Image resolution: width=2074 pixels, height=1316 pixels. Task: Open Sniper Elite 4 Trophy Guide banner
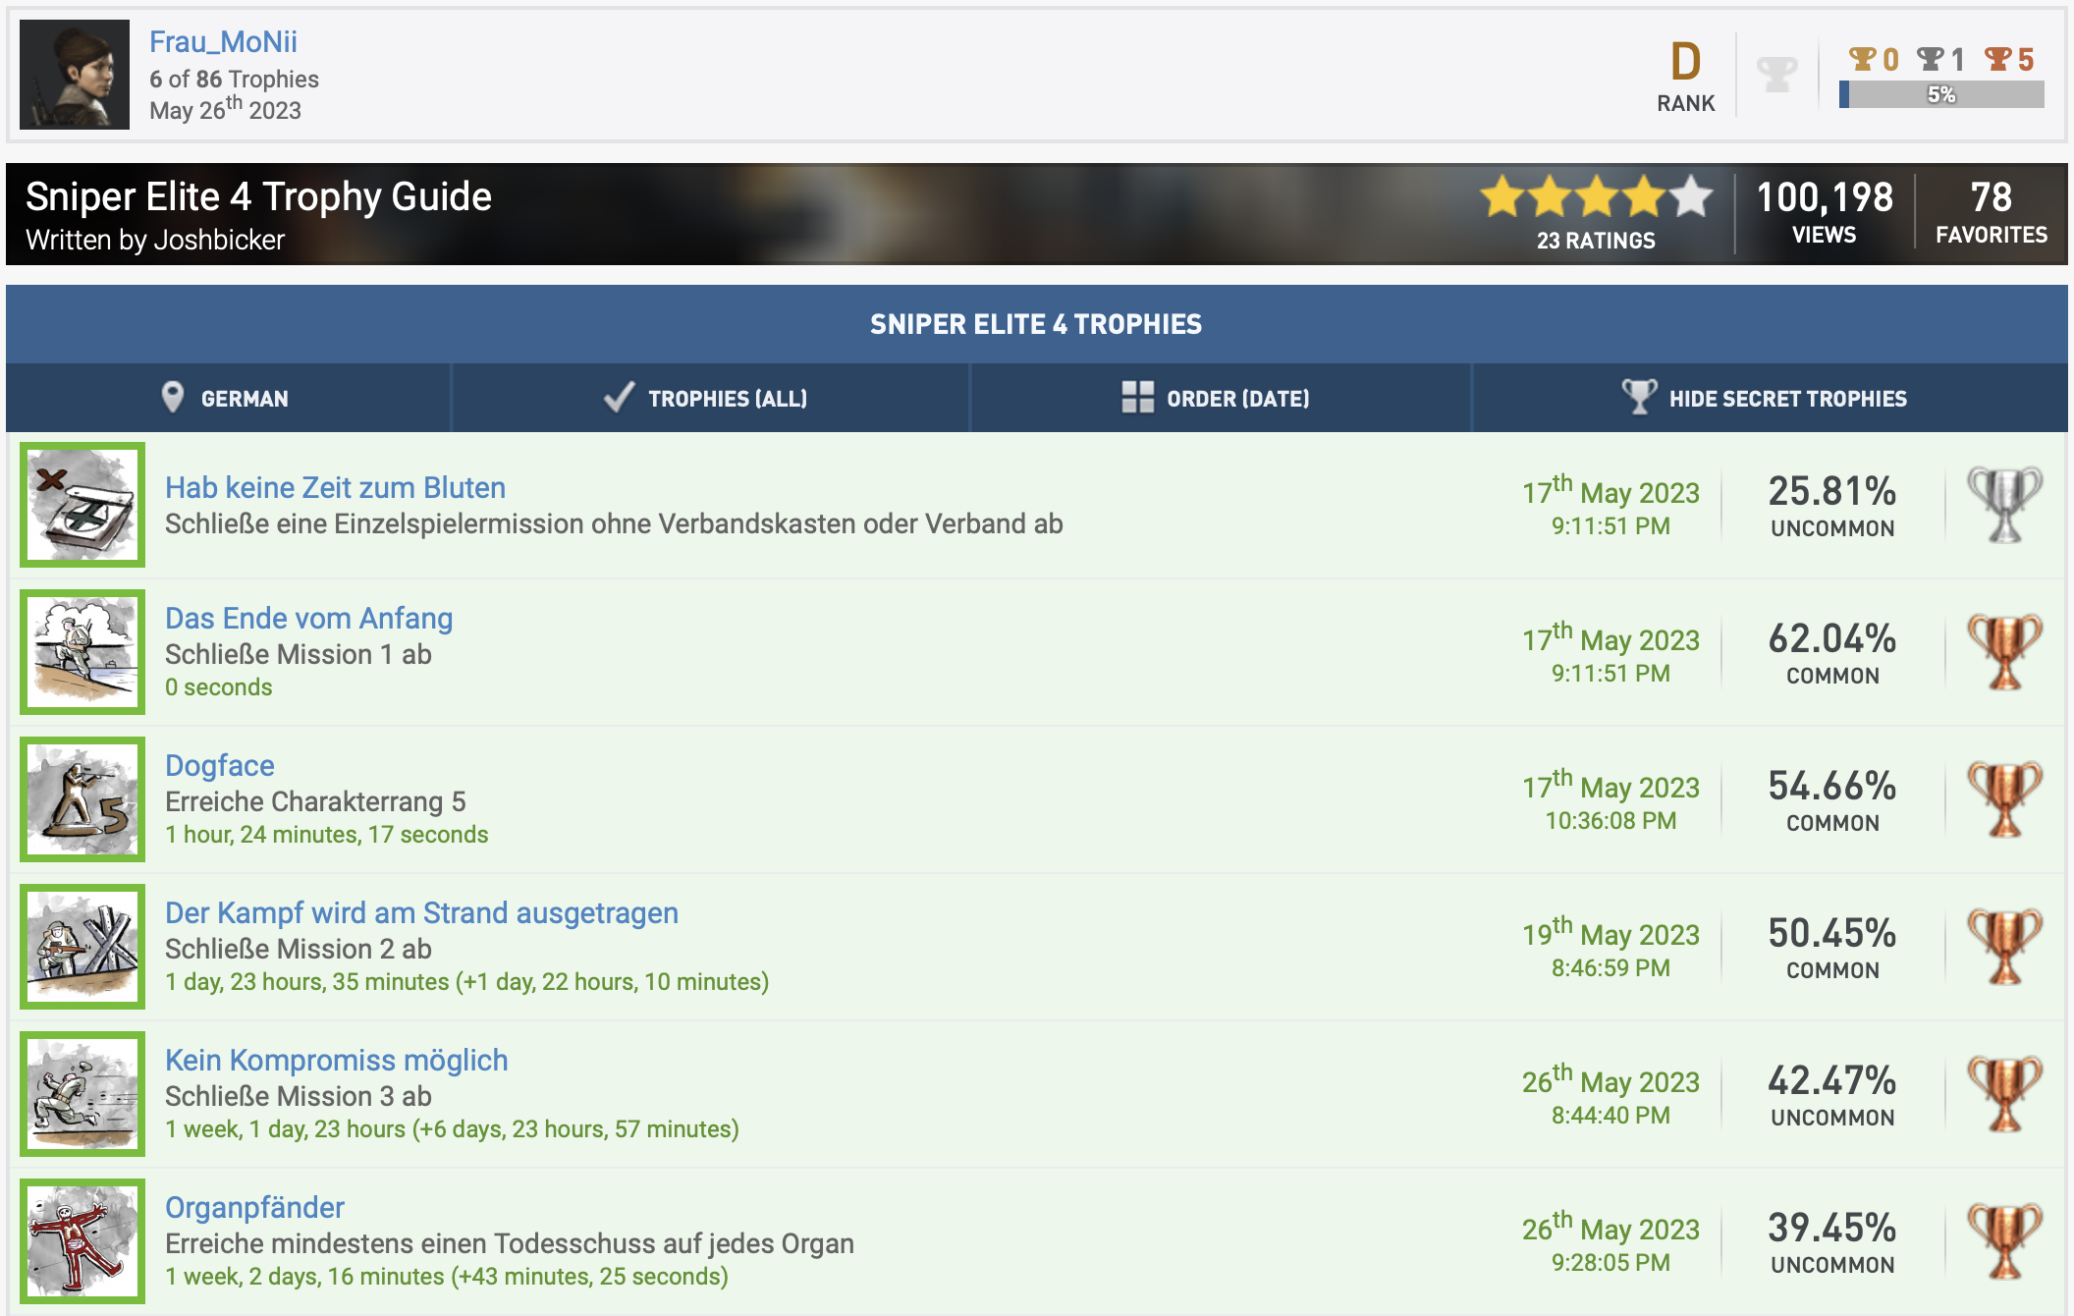[x=258, y=197]
